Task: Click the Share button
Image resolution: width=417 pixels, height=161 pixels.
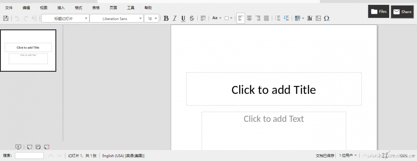Action: click(x=402, y=12)
